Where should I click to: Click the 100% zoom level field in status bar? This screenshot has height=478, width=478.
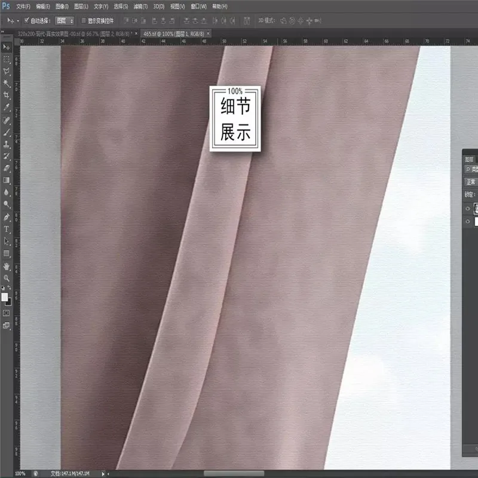point(20,473)
